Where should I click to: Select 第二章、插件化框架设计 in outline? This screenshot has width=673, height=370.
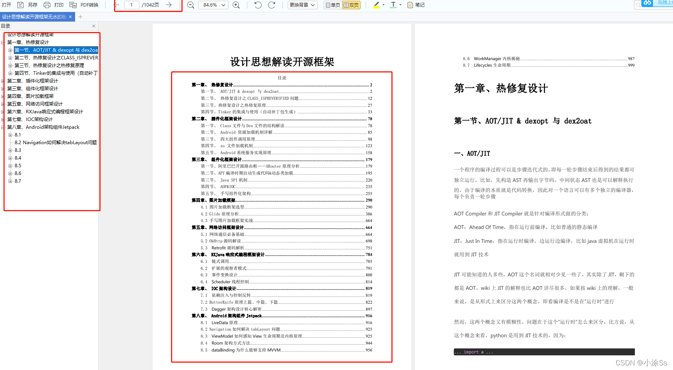click(33, 81)
